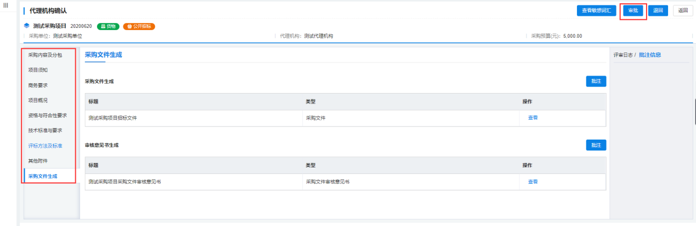Click the white 返回 back button
Screen dimensions: 696x226
682,10
